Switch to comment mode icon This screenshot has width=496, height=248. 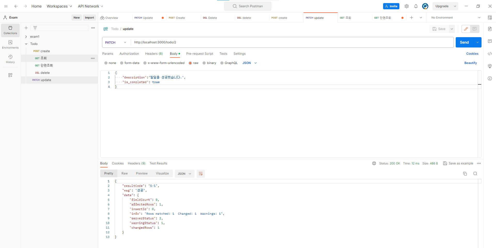[x=475, y=29]
